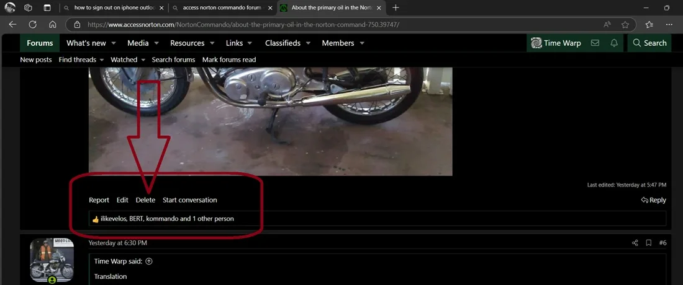This screenshot has height=285, width=683.
Task: Click the 'Last edited: Yesterday at 5:47 PM' text
Action: click(626, 185)
